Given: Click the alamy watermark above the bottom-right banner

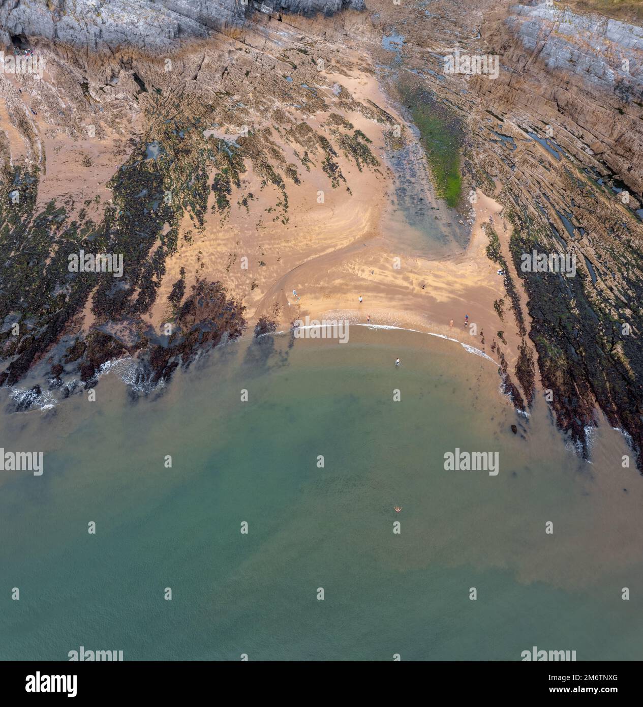Looking at the screenshot, I should 548,654.
